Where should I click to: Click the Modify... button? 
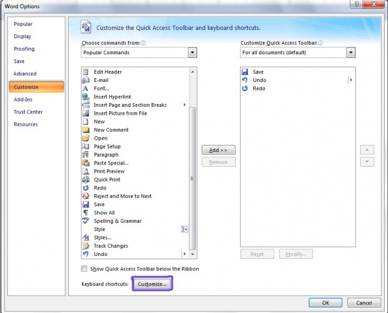coord(296,254)
